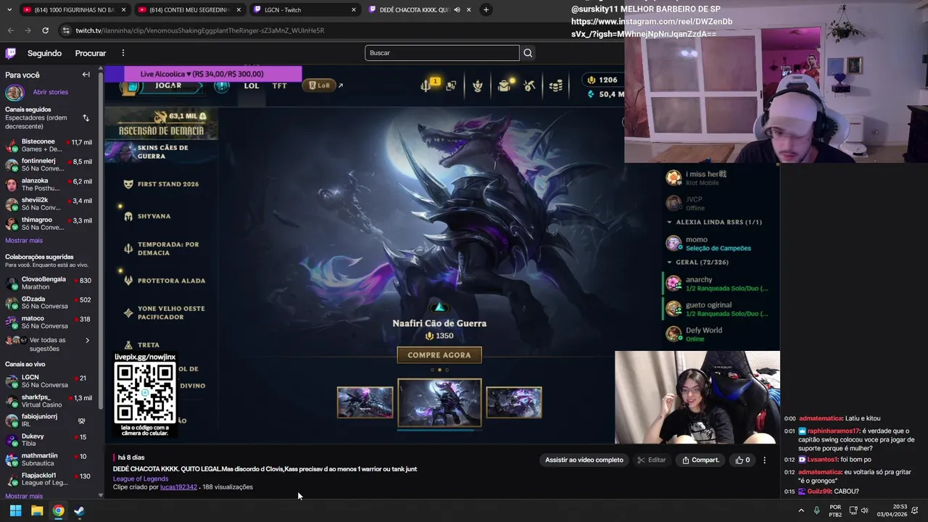Screen dimensions: 928x522
Task: Open LGCN live channel row
Action: pos(49,381)
